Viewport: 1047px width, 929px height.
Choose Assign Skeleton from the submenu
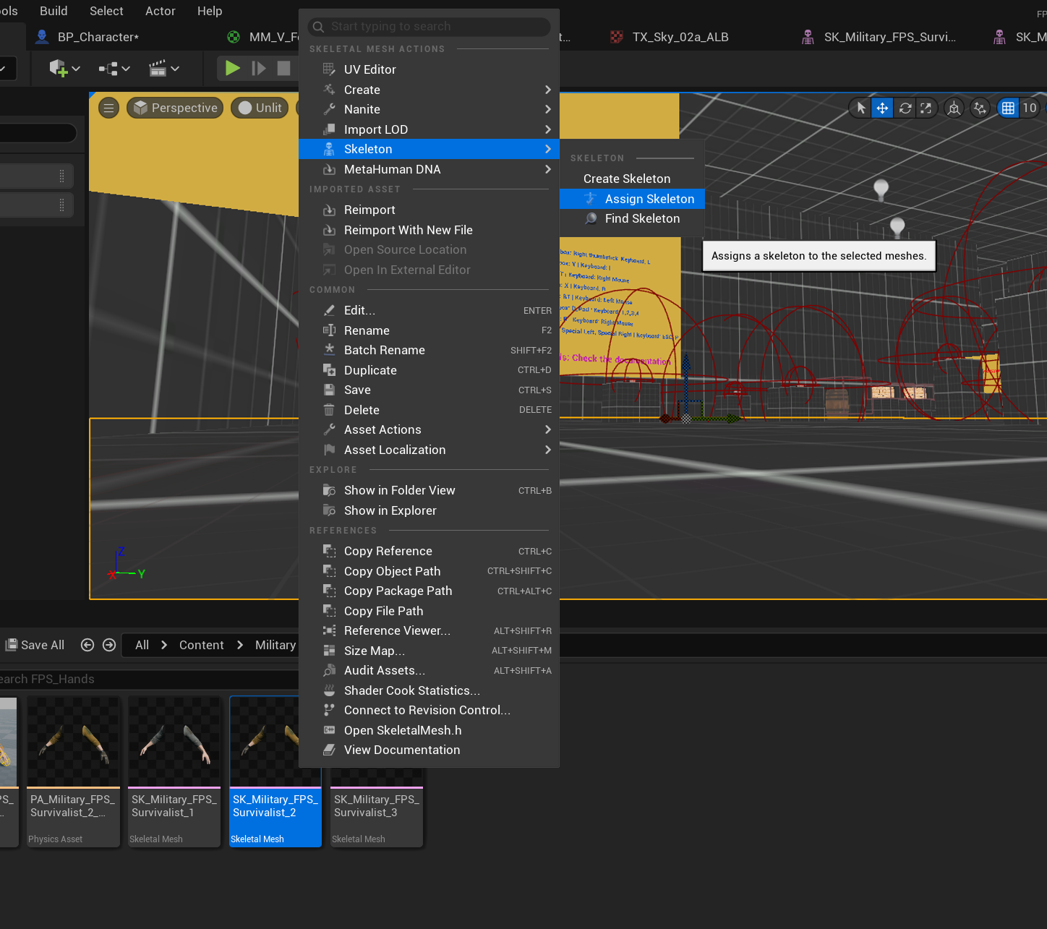(x=649, y=199)
